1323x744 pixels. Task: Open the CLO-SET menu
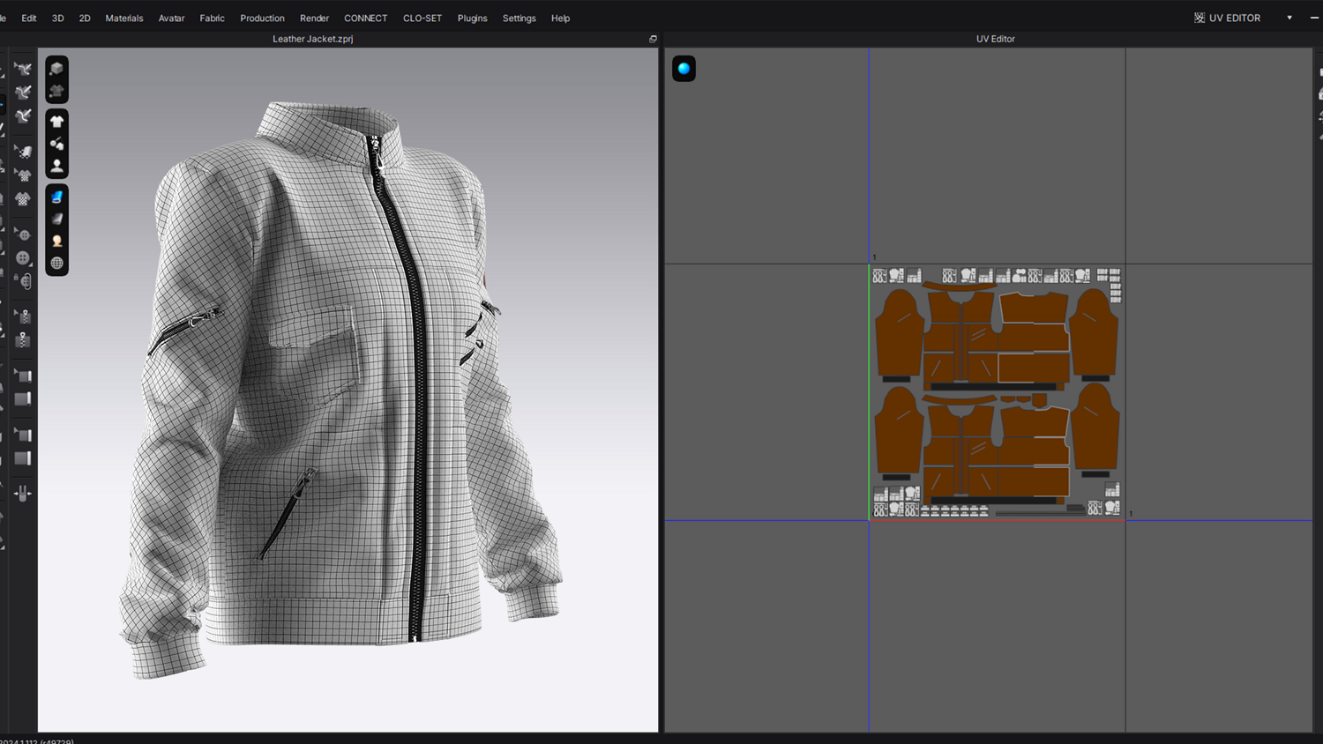(x=422, y=18)
